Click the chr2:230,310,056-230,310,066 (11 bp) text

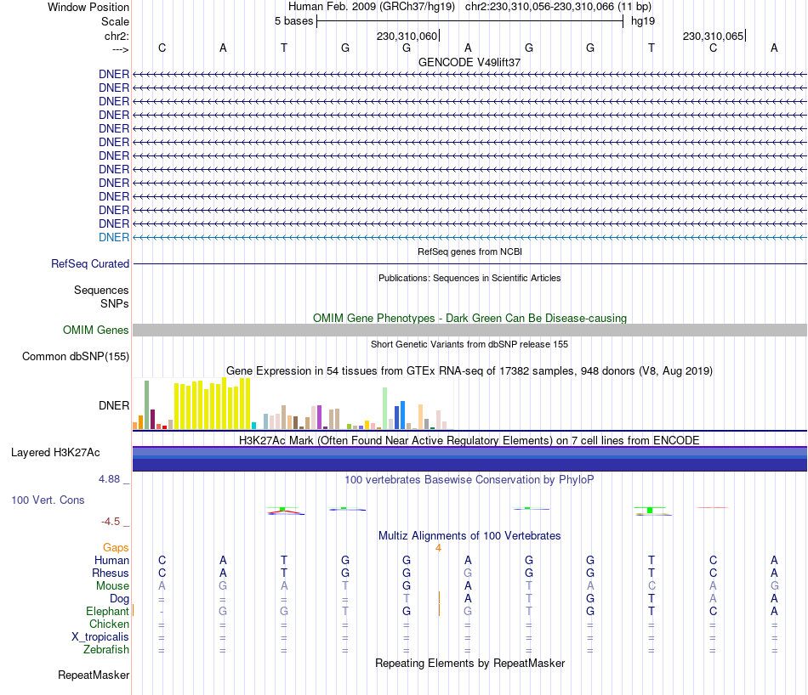pyautogui.click(x=558, y=7)
